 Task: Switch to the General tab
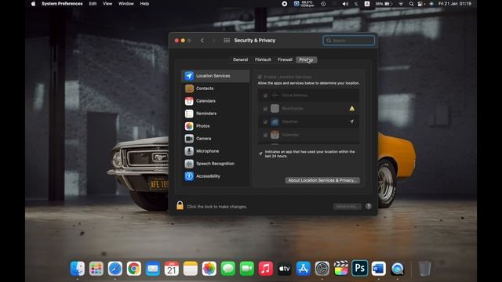point(240,60)
